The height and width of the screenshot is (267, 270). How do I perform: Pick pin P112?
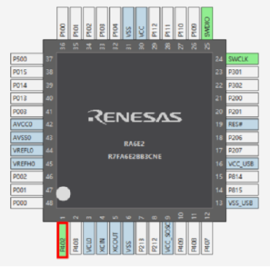point(154,23)
